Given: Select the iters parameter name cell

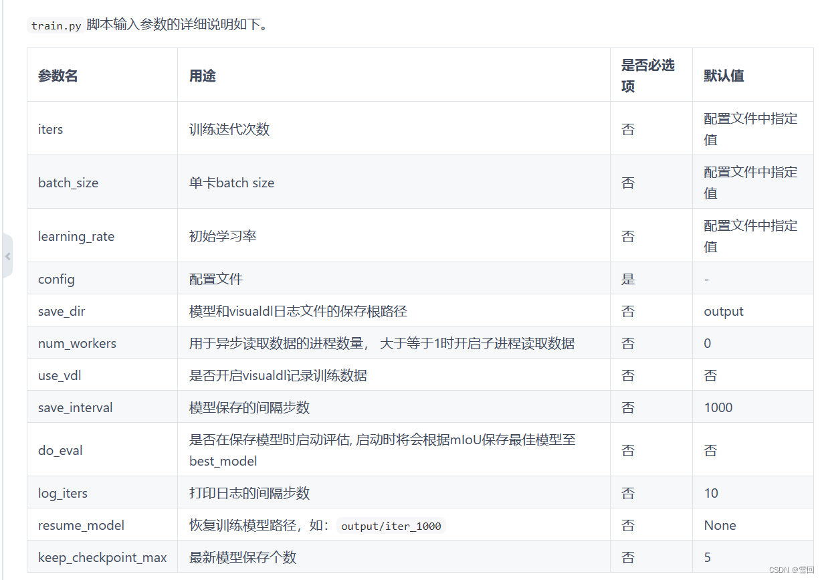Looking at the screenshot, I should (x=50, y=128).
